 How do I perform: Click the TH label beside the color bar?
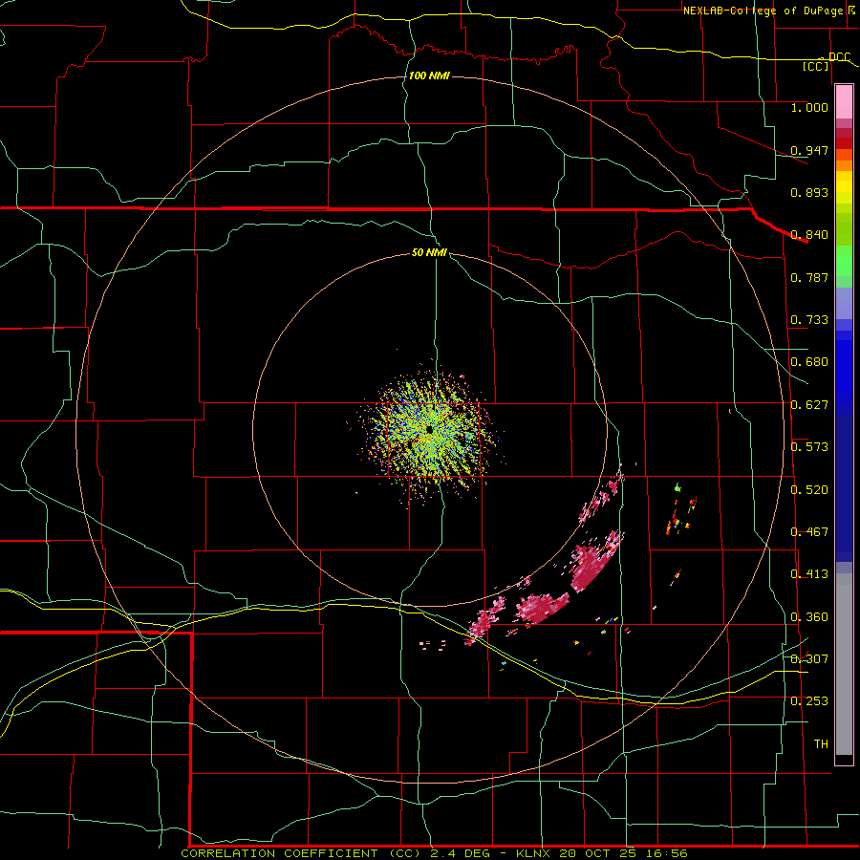[821, 744]
